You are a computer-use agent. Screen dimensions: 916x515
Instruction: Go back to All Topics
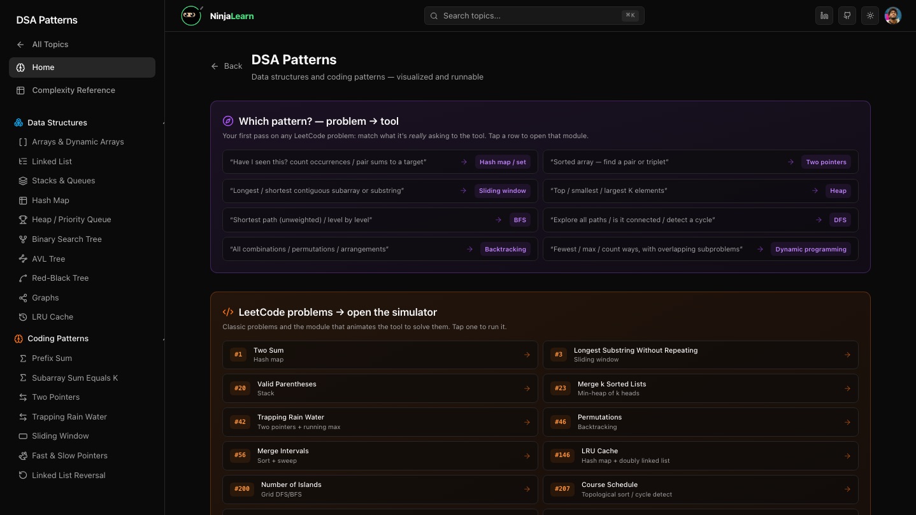point(82,45)
